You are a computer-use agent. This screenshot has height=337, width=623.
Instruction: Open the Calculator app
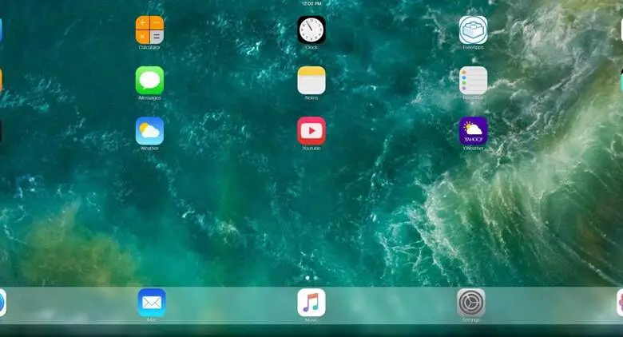tap(149, 30)
